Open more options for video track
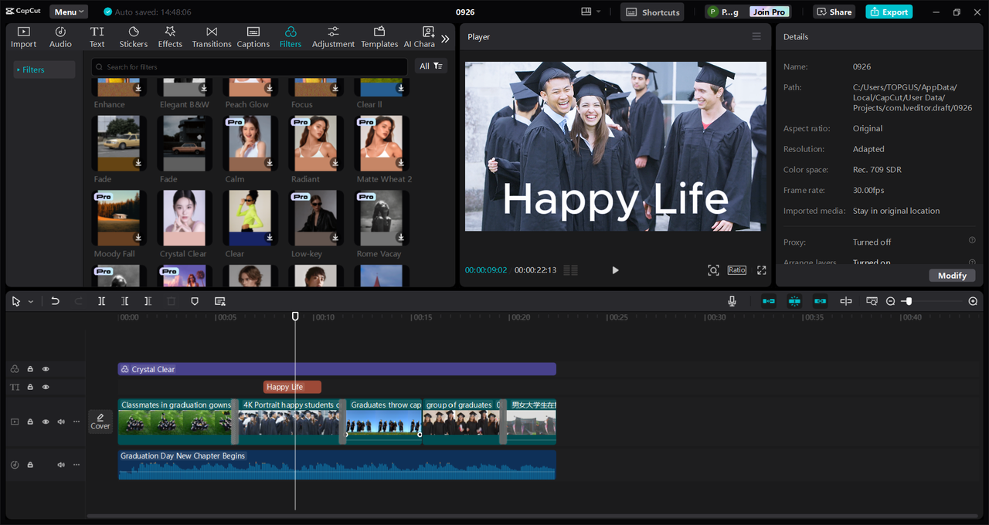The width and height of the screenshot is (989, 525). (76, 422)
